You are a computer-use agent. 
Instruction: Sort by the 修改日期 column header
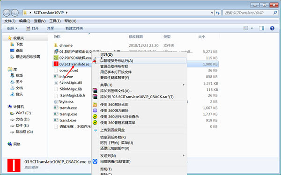click(136, 36)
